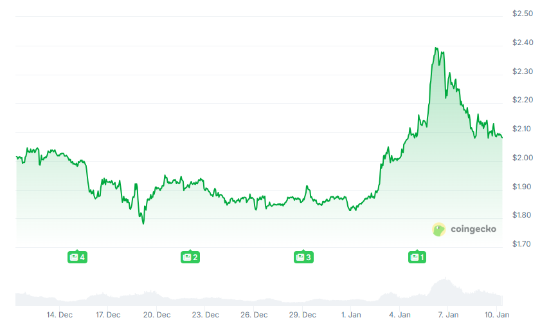Click the 14. Dec date label
Viewport: 549px width, 329px height.
[59, 315]
